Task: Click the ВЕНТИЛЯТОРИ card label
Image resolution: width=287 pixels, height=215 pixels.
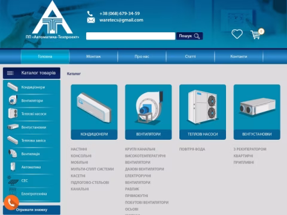Action: (x=148, y=134)
